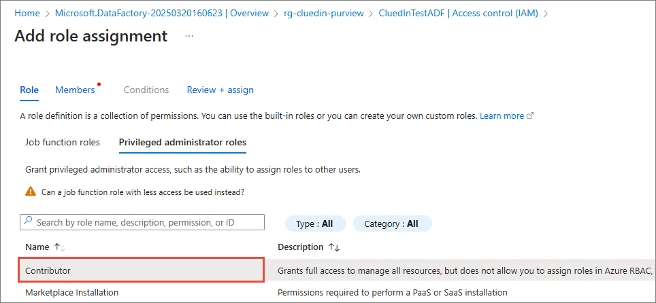
Task: Switch to the Role tab
Action: click(x=29, y=90)
